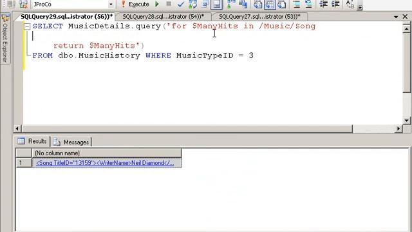
Task: Close the current query document tab
Action: pos(405,17)
